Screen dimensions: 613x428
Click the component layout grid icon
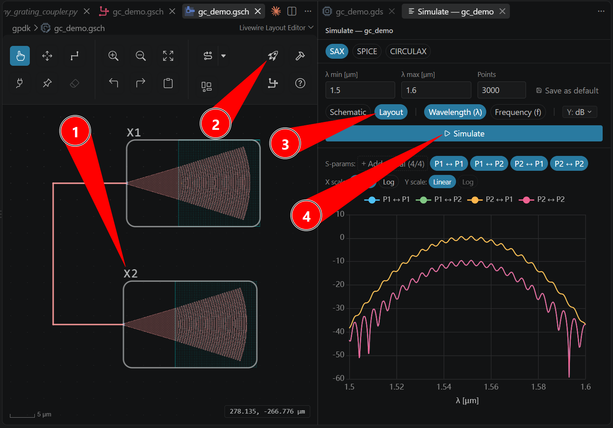click(206, 86)
